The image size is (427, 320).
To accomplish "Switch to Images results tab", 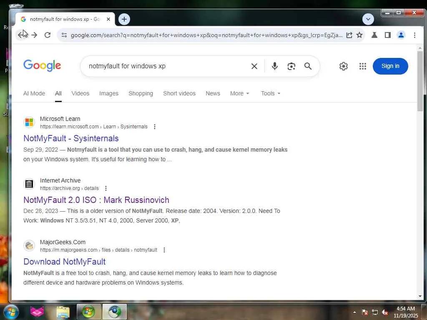I will tap(109, 93).
